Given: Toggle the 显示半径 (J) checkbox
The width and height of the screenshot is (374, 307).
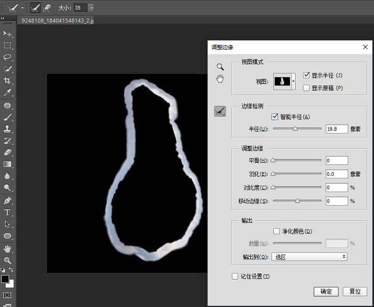Looking at the screenshot, I should coord(306,75).
